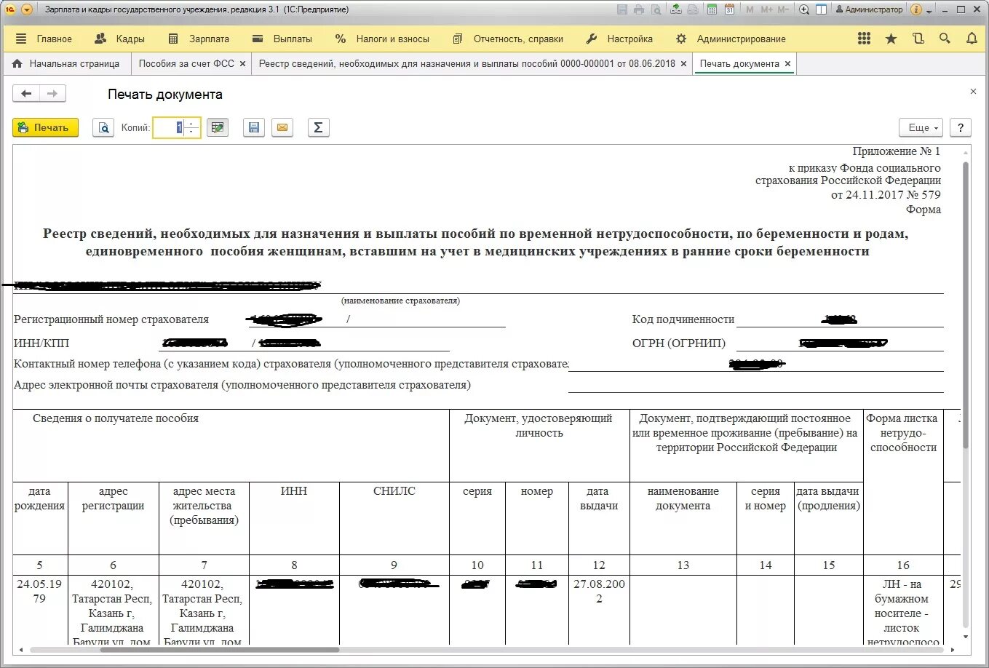Click the Администратор user label
989x668 pixels.
coord(869,9)
